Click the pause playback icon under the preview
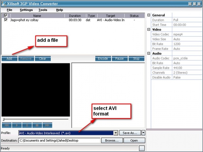Image resolution: width=203 pixels, height=152 pixels. [27, 125]
